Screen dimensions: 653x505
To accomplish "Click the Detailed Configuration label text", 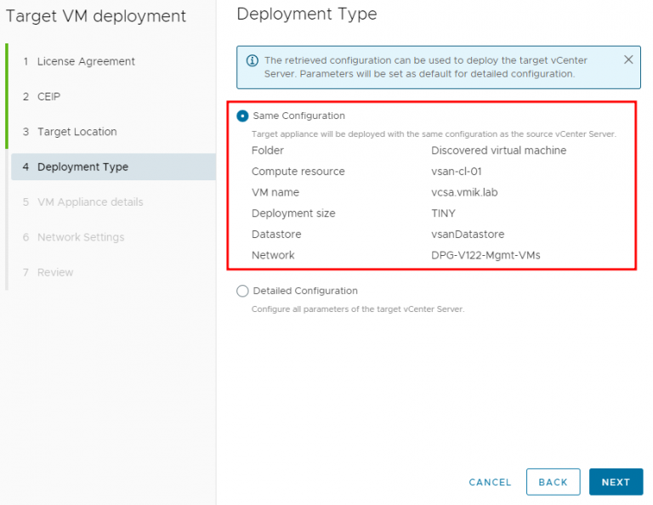I will pos(305,291).
